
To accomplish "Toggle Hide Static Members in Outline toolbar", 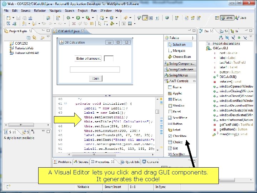I will coord(233,38).
